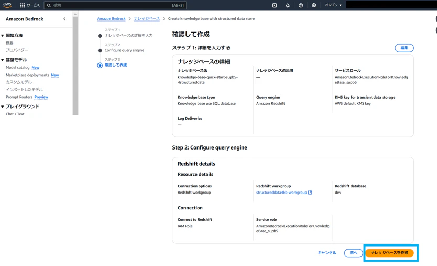Open Marketplace deployments in the sidebar
Screen dimensions: 437x266
[x=27, y=75]
